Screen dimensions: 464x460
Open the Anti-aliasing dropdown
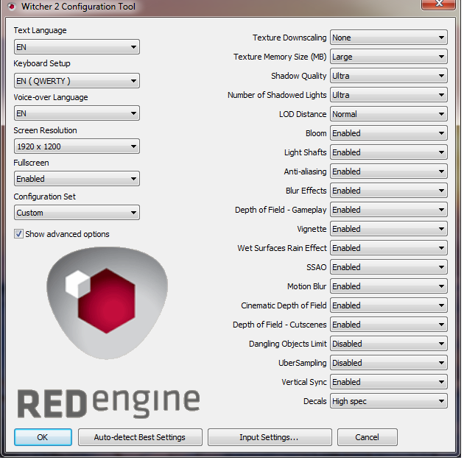389,171
